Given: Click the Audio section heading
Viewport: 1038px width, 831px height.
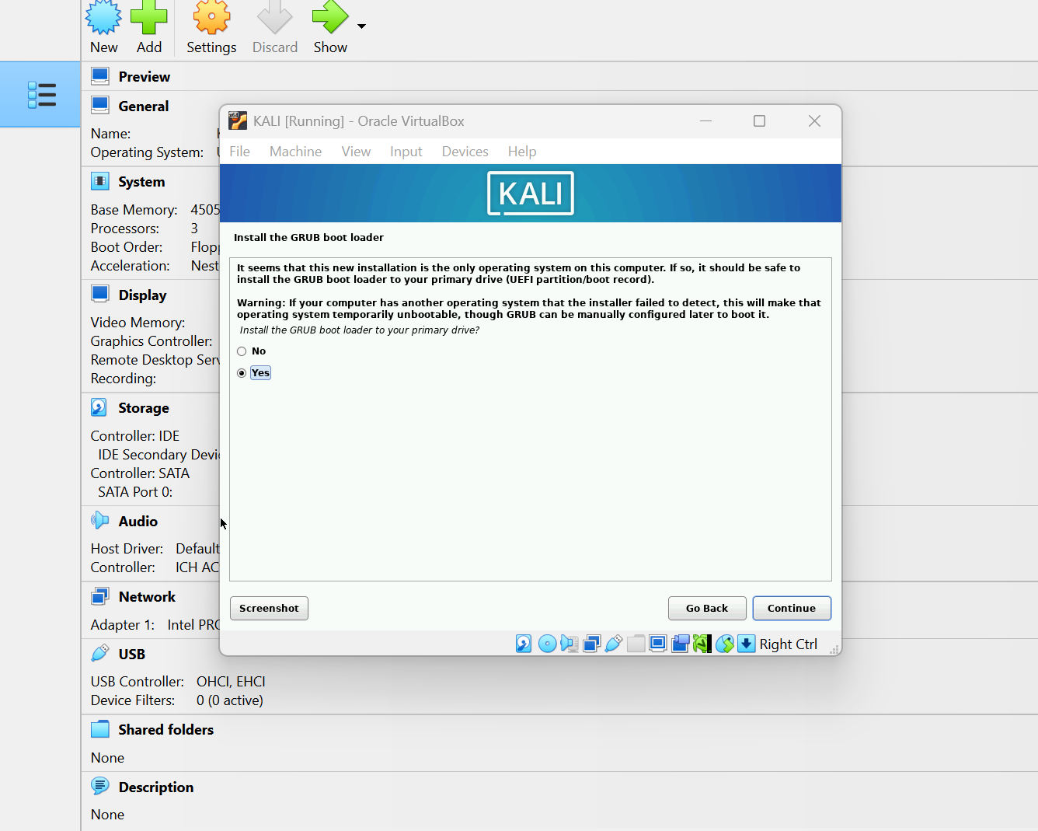Looking at the screenshot, I should (138, 522).
